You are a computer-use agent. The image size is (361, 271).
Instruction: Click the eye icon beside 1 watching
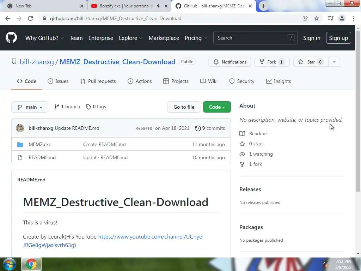click(x=242, y=154)
